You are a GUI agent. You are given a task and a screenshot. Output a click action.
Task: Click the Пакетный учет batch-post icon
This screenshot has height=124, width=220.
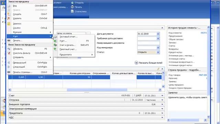[55, 49]
